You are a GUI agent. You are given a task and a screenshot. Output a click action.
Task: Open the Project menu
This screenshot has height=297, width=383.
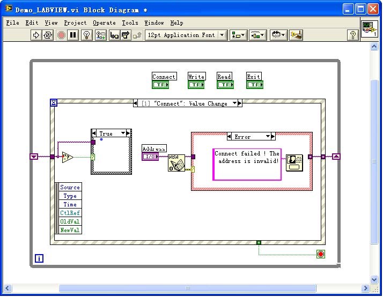click(x=75, y=23)
